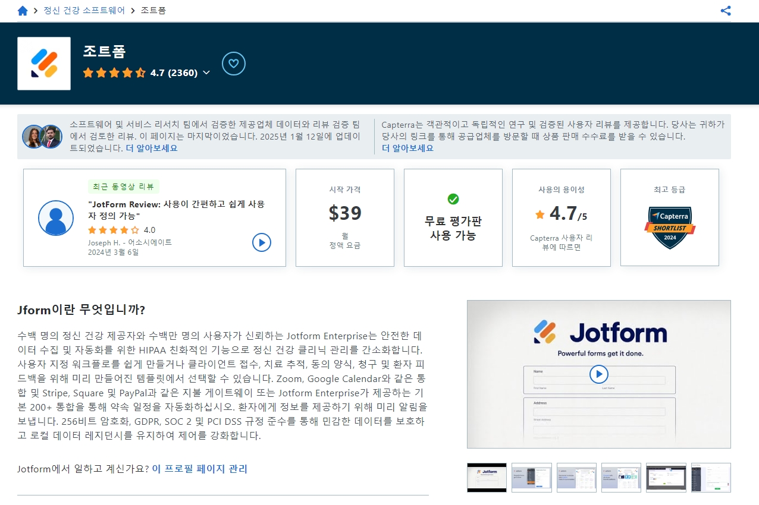The width and height of the screenshot is (759, 505).
Task: Click the 사용의 용이성 label
Action: tap(562, 190)
